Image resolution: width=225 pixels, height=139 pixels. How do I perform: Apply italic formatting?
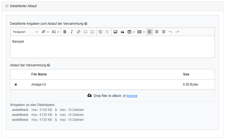tap(72, 32)
